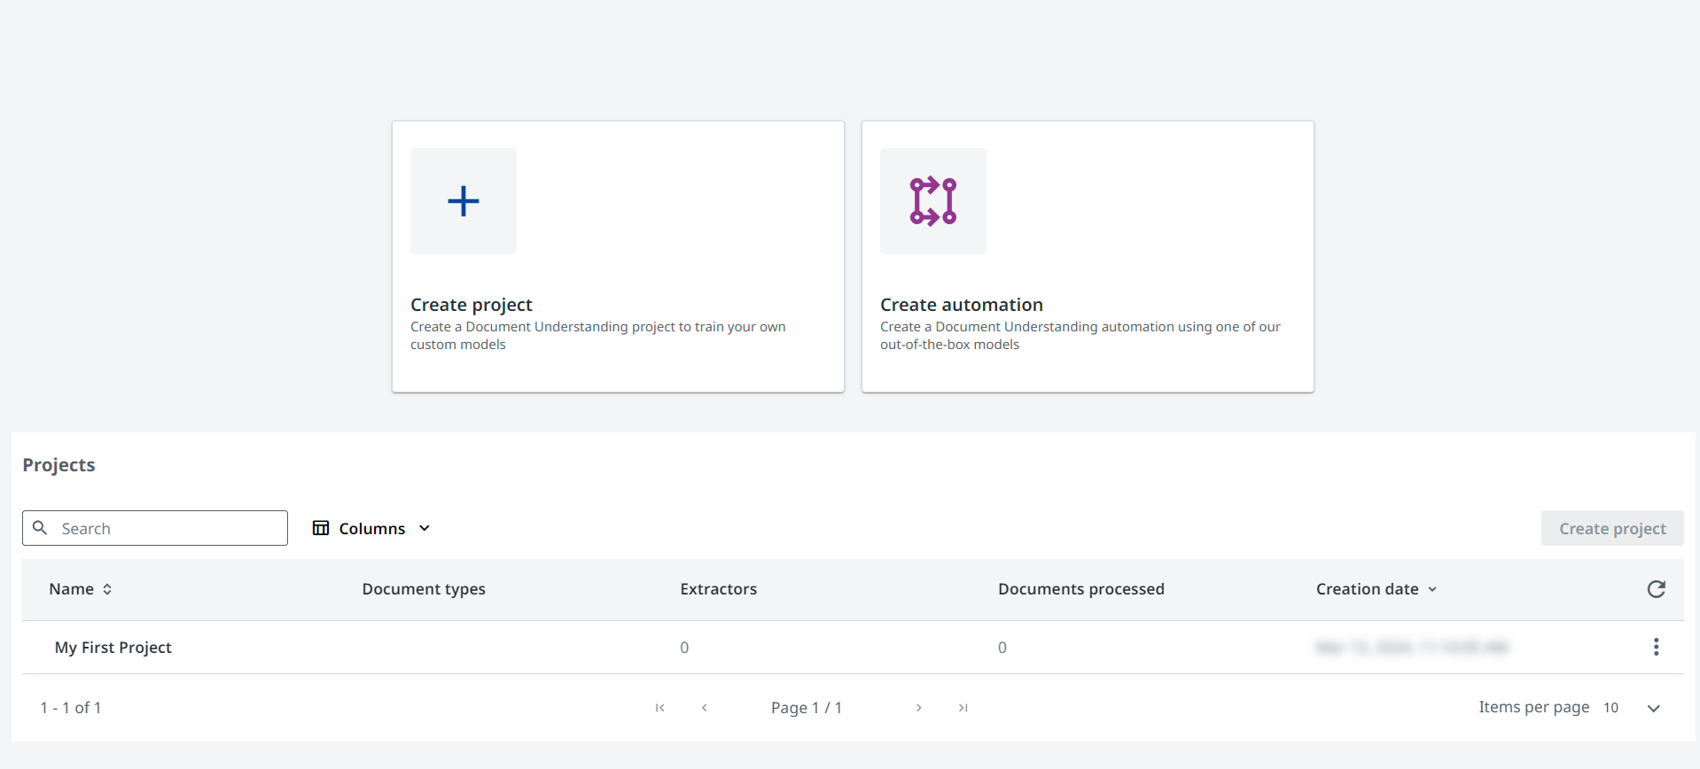This screenshot has width=1700, height=769.
Task: Click the search magnifier icon
Action: pos(40,528)
